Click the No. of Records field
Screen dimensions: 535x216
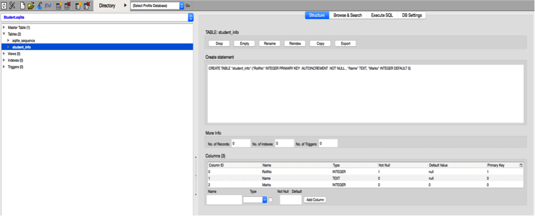click(241, 143)
